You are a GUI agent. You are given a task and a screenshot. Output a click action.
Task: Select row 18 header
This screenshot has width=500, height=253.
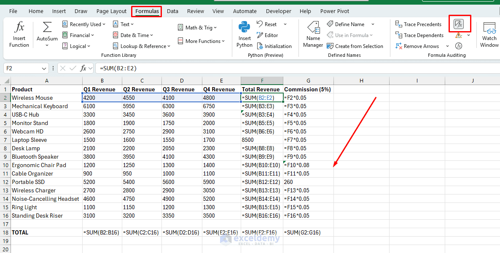[5, 232]
